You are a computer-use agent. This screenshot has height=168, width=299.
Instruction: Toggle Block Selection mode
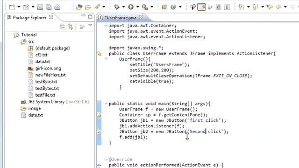[218, 7]
